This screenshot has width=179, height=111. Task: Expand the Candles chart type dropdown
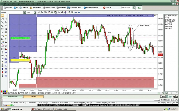click(x=25, y=12)
